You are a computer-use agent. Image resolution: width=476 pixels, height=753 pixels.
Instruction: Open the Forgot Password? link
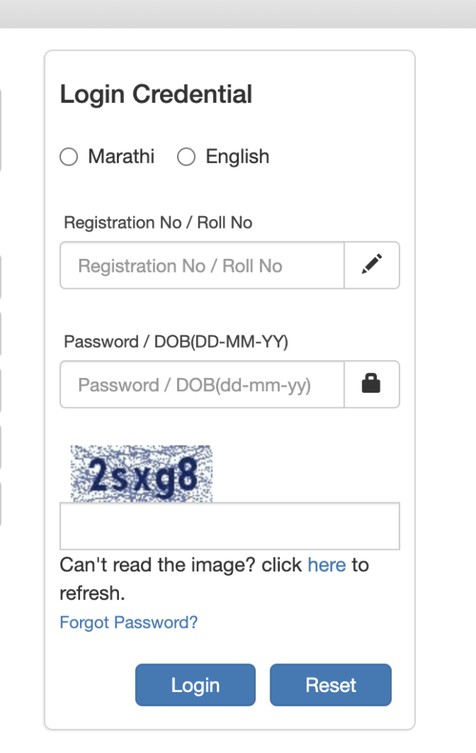(129, 622)
